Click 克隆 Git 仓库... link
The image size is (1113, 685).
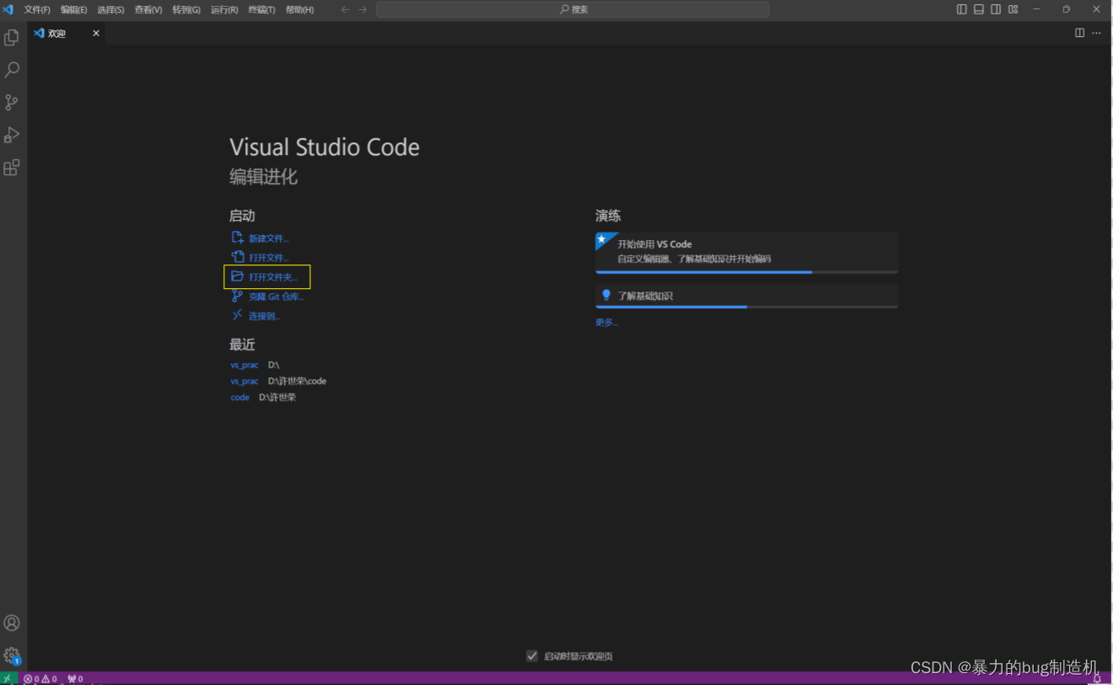click(x=268, y=297)
